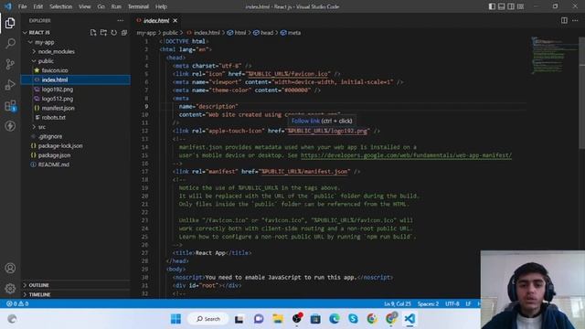Split the editor to the right
Screen dimensions: 585x329
(564, 20)
